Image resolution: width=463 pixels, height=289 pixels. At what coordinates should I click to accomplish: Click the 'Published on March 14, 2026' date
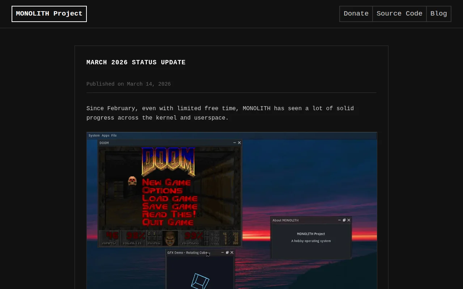[128, 84]
